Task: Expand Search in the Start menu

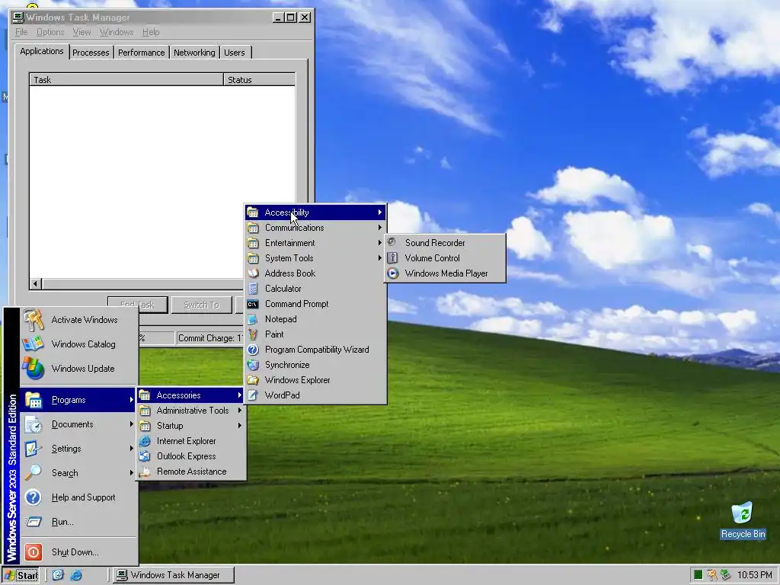Action: pos(78,473)
